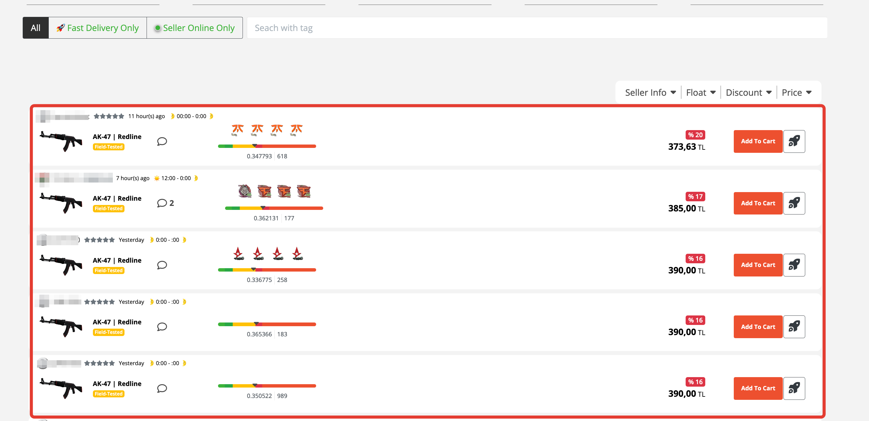Click float bar of 0.347793 listing
This screenshot has height=421, width=869.
(x=267, y=146)
